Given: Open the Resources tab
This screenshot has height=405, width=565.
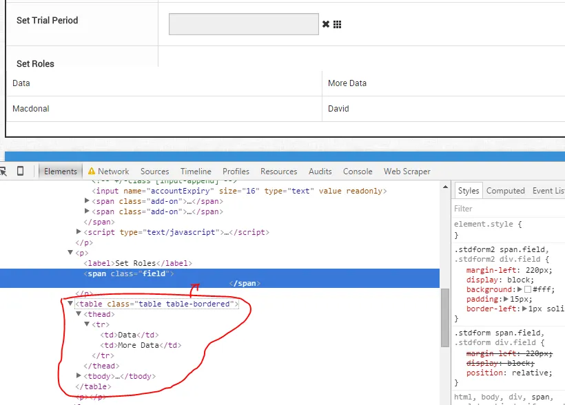Looking at the screenshot, I should coord(278,172).
